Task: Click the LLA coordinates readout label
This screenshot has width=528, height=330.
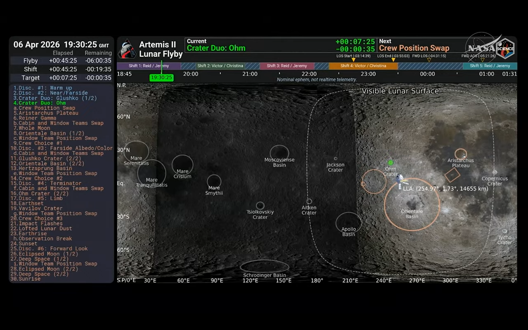Action: tap(446, 189)
